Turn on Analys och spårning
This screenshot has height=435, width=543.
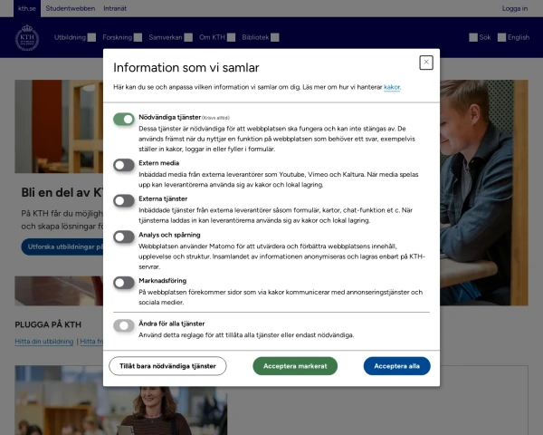(124, 236)
